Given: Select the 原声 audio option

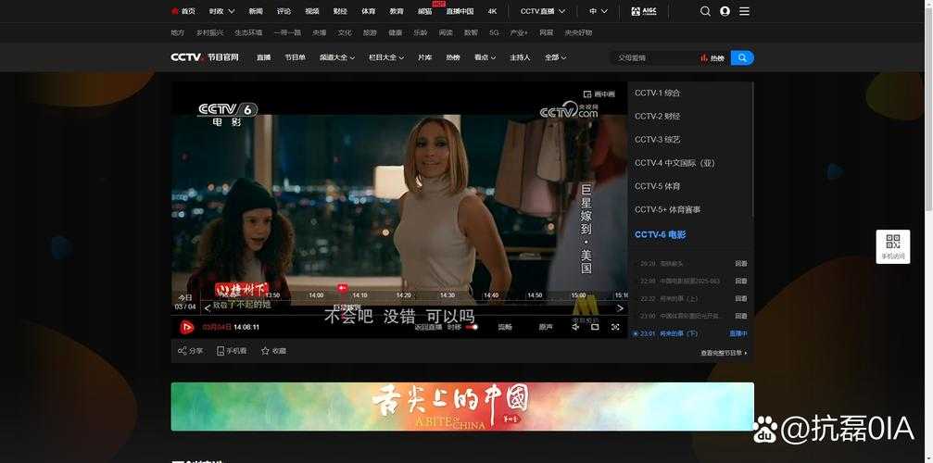Looking at the screenshot, I should click(x=546, y=327).
